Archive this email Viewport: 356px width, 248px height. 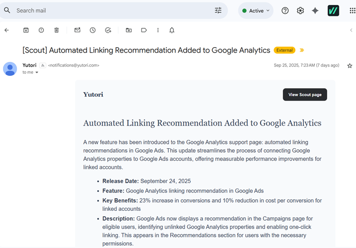(x=26, y=30)
